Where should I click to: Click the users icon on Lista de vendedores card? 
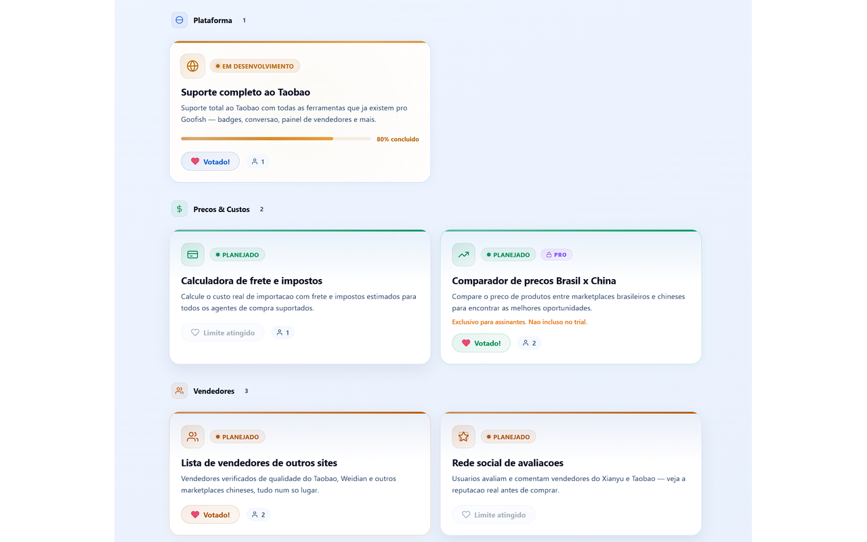point(192,436)
